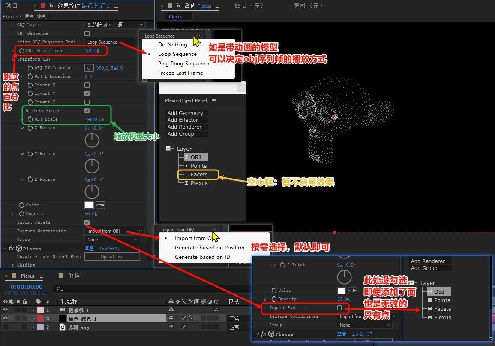Open the 合成 Plexus panel menu icon
495x346 pixels.
(x=217, y=6)
